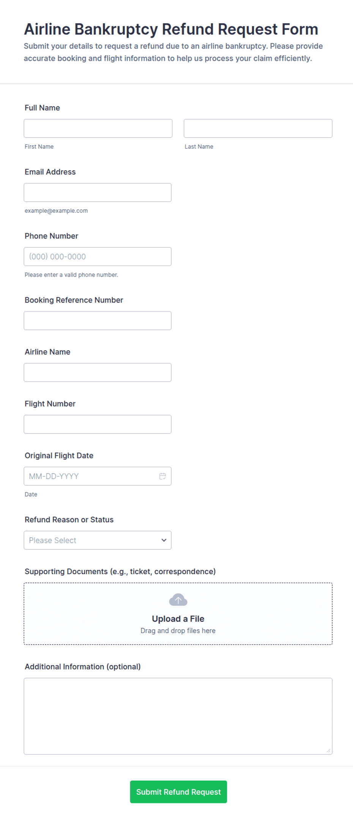Click the Full Name label
The height and width of the screenshot is (822, 353).
coord(42,108)
